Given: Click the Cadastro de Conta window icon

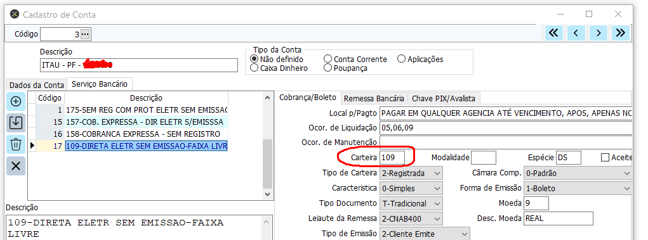Looking at the screenshot, I should [x=15, y=14].
